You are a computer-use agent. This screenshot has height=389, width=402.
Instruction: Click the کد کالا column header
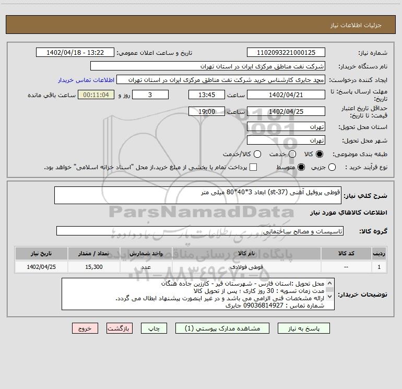(x=346, y=253)
